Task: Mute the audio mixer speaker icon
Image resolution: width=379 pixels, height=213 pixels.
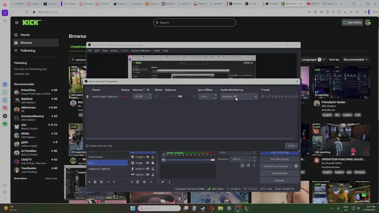Action: point(163,160)
